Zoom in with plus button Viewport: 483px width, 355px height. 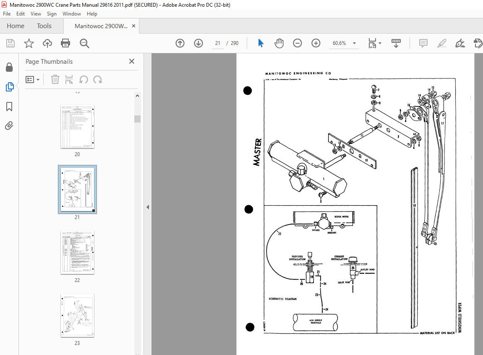tap(316, 43)
